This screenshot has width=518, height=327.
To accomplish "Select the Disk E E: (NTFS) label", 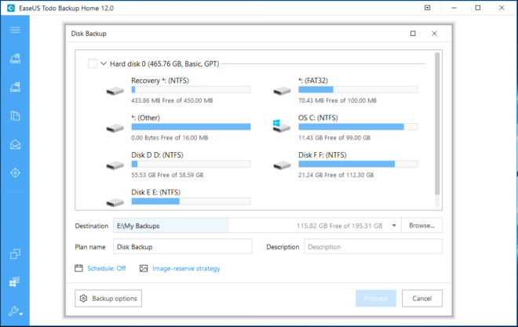I will point(155,192).
